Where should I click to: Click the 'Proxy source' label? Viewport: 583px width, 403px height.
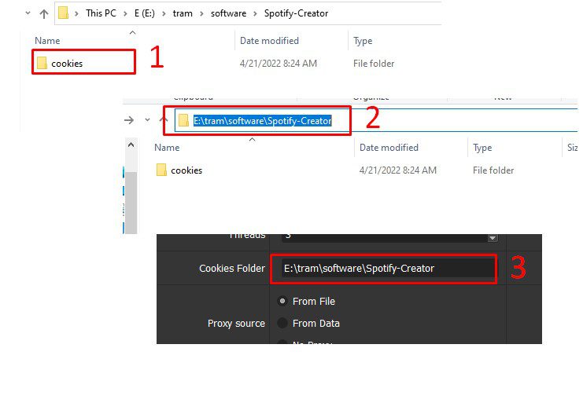(236, 323)
